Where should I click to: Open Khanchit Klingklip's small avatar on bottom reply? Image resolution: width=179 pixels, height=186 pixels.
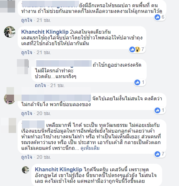26,170
